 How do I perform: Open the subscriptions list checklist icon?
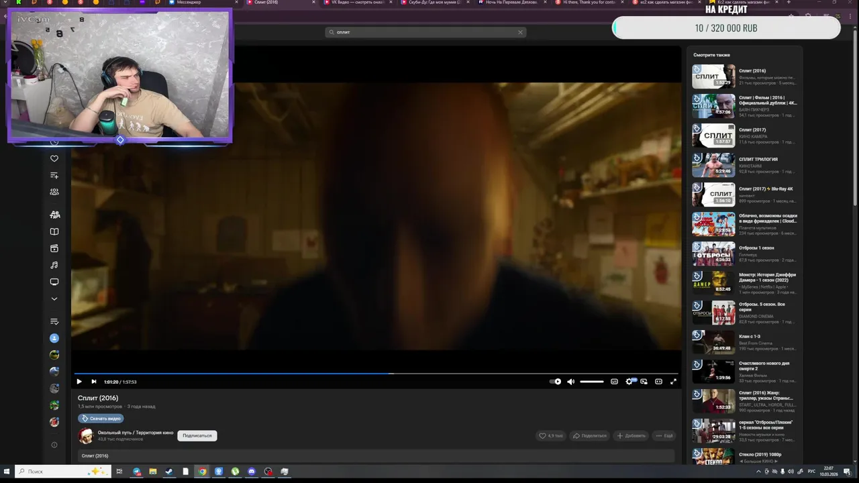pyautogui.click(x=54, y=322)
